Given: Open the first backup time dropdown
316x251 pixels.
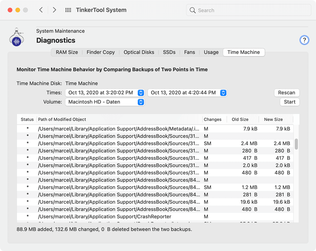Looking at the screenshot, I should (x=104, y=93).
